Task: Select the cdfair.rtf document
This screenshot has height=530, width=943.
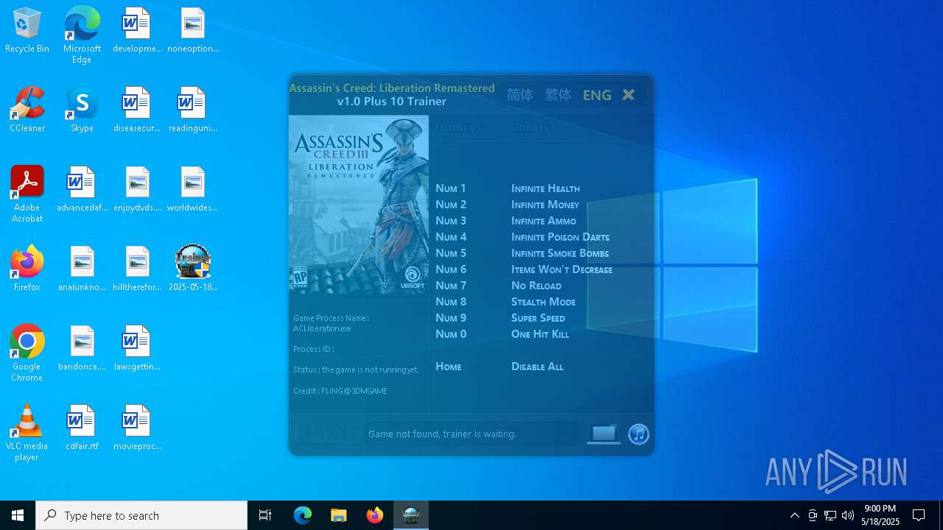Action: point(82,428)
